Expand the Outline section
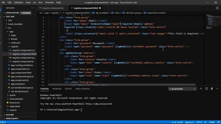221x124 pixels. tap(20, 115)
